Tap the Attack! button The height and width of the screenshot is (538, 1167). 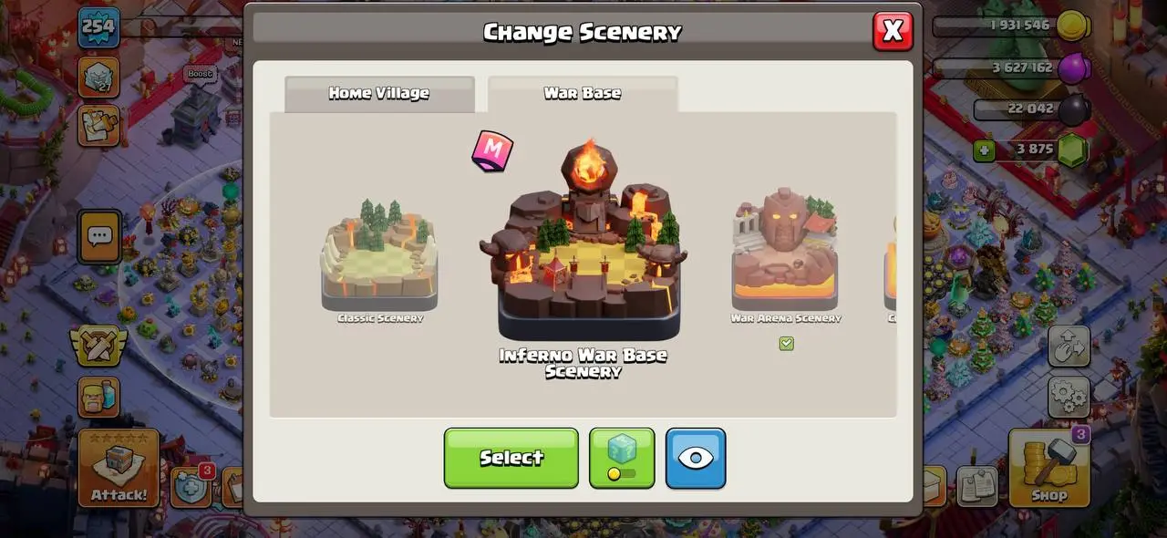coord(119,468)
